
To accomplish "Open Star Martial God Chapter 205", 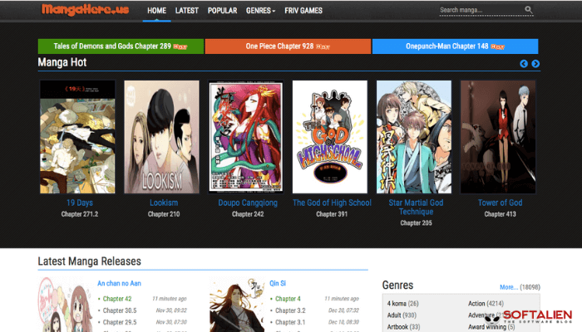I will point(416,223).
